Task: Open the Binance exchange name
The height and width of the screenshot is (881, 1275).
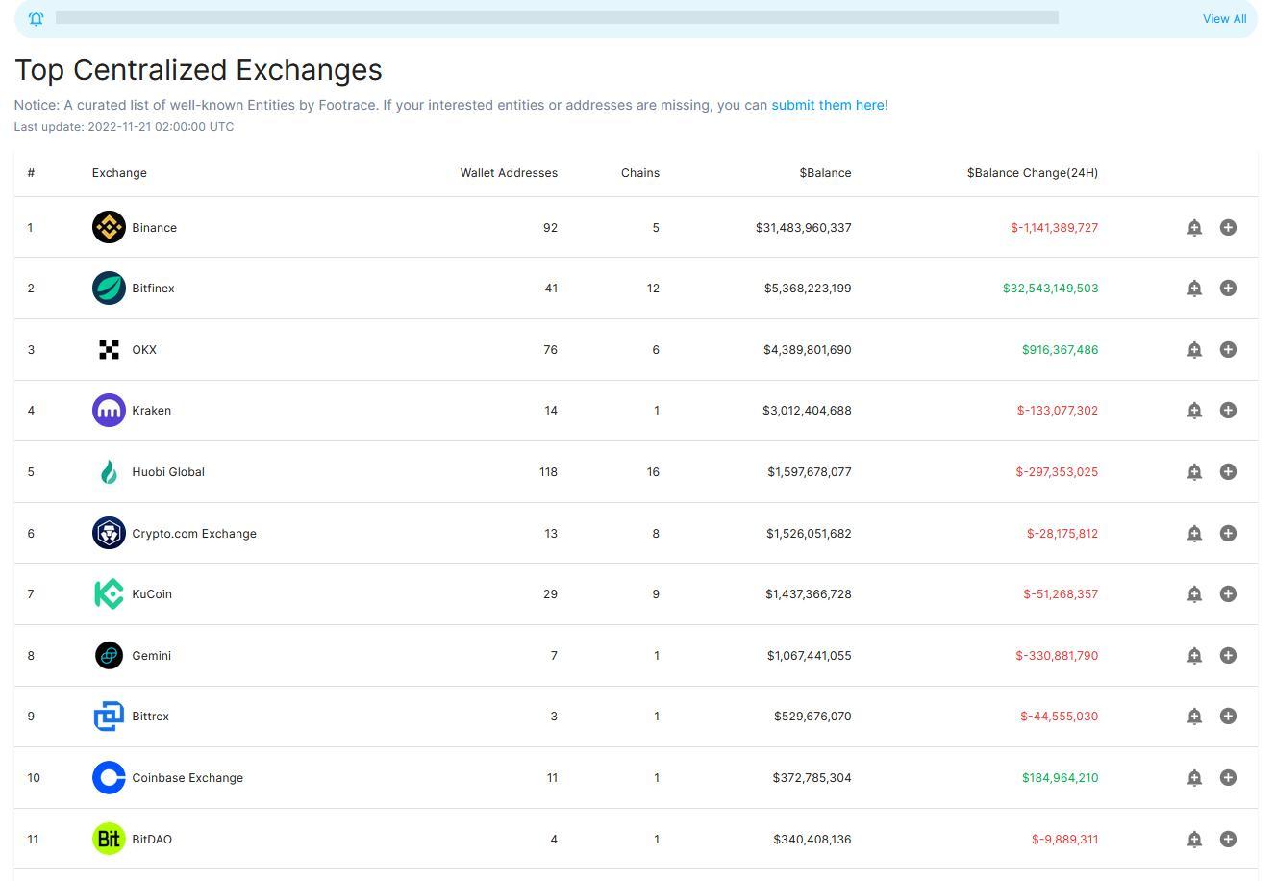Action: tap(154, 228)
